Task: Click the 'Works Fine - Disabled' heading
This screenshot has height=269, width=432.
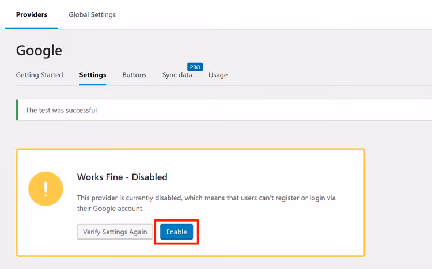Action: point(122,177)
